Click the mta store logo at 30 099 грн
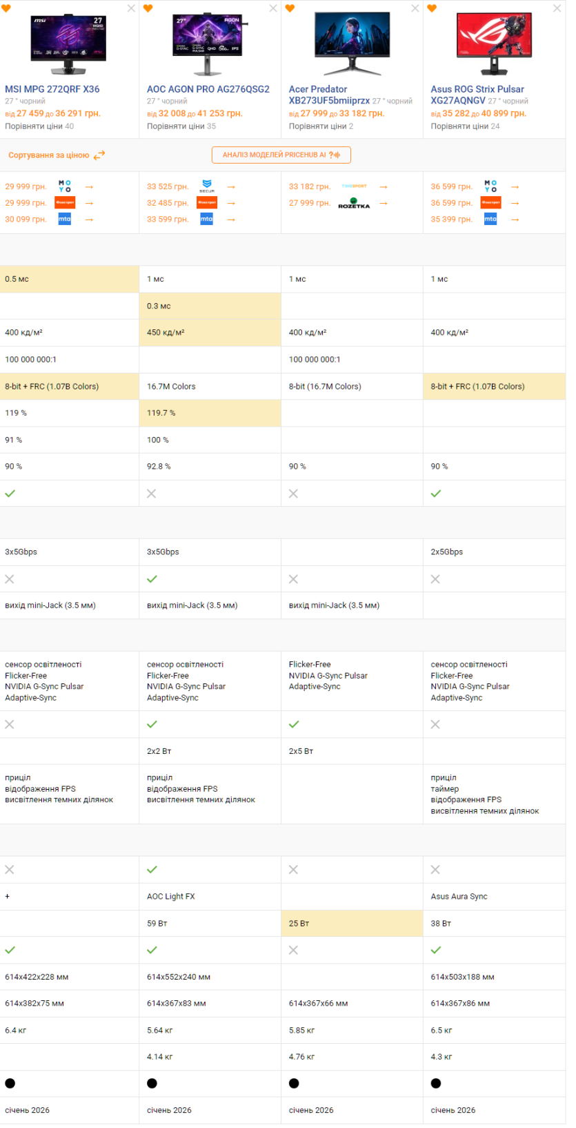Screen dimensions: 576x1128 pos(64,219)
